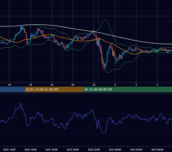This screenshot has width=172, height=152.
Task: Click hour label 0 on price axis
Action: (x=115, y=85)
